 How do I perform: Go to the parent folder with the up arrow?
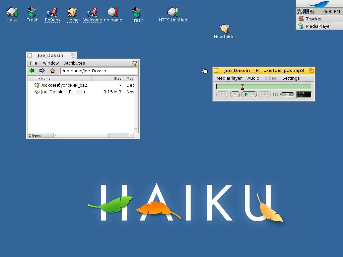(x=53, y=71)
